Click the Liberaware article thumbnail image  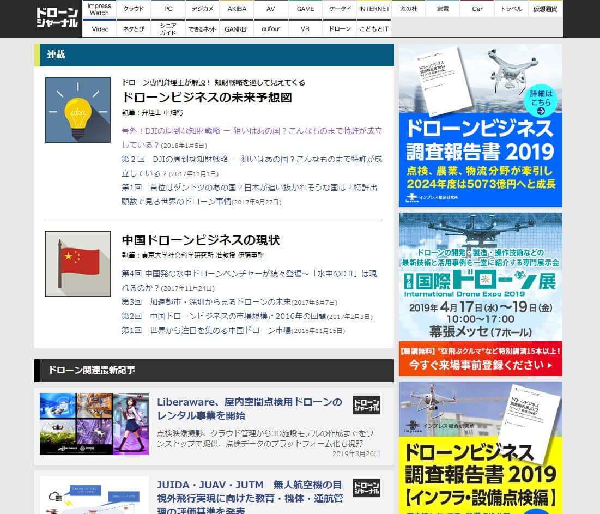click(94, 424)
